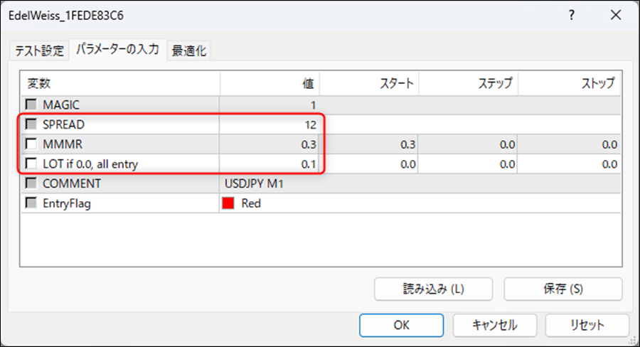Image resolution: width=640 pixels, height=347 pixels.
Task: Click the help question mark icon
Action: click(x=572, y=15)
